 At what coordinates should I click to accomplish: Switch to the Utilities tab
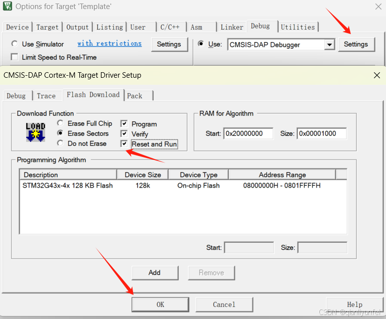pyautogui.click(x=298, y=27)
